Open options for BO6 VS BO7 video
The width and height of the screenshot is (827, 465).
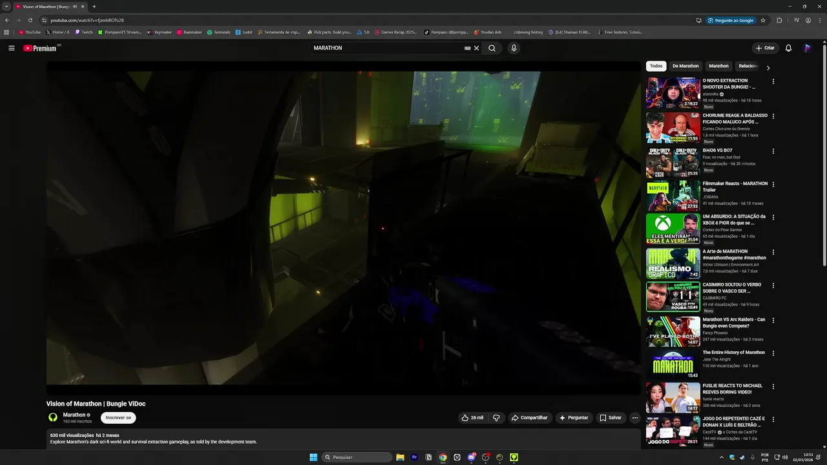(x=773, y=151)
